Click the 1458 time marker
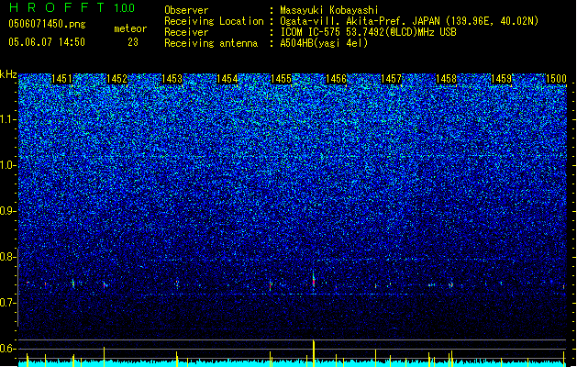This screenshot has height=367, width=577. tap(446, 79)
